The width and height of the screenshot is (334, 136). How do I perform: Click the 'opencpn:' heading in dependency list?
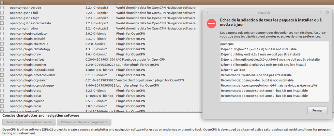(x=227, y=44)
